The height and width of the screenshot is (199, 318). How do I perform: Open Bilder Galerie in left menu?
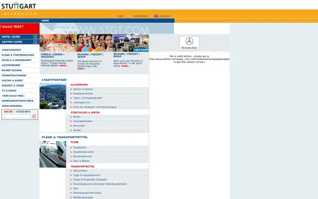point(12,70)
